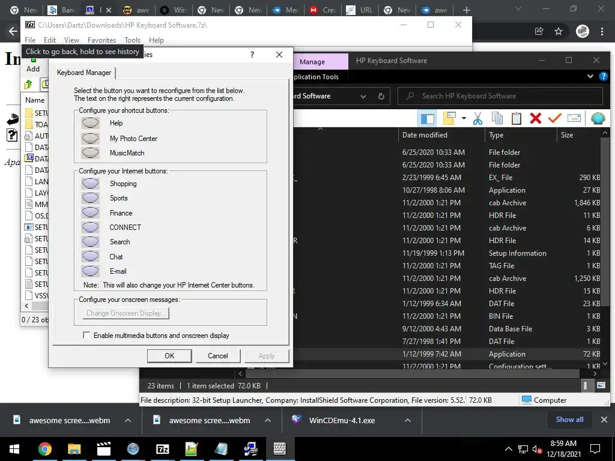Screen dimensions: 615x461
Task: Show hidden system tray icons
Action: [508, 449]
